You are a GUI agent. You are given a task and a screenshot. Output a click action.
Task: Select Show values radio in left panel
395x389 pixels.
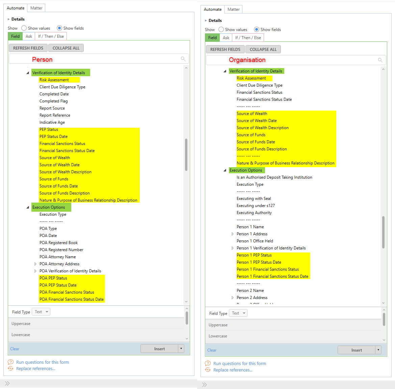[24, 28]
